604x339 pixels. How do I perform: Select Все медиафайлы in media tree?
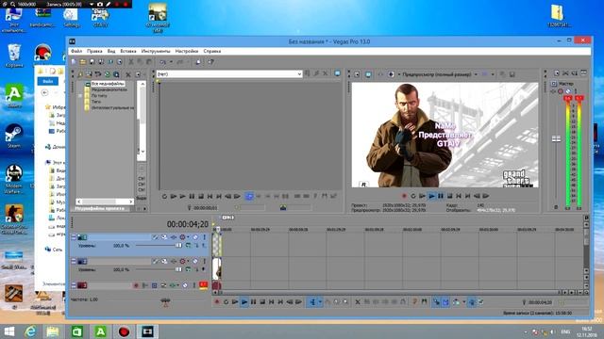[108, 84]
